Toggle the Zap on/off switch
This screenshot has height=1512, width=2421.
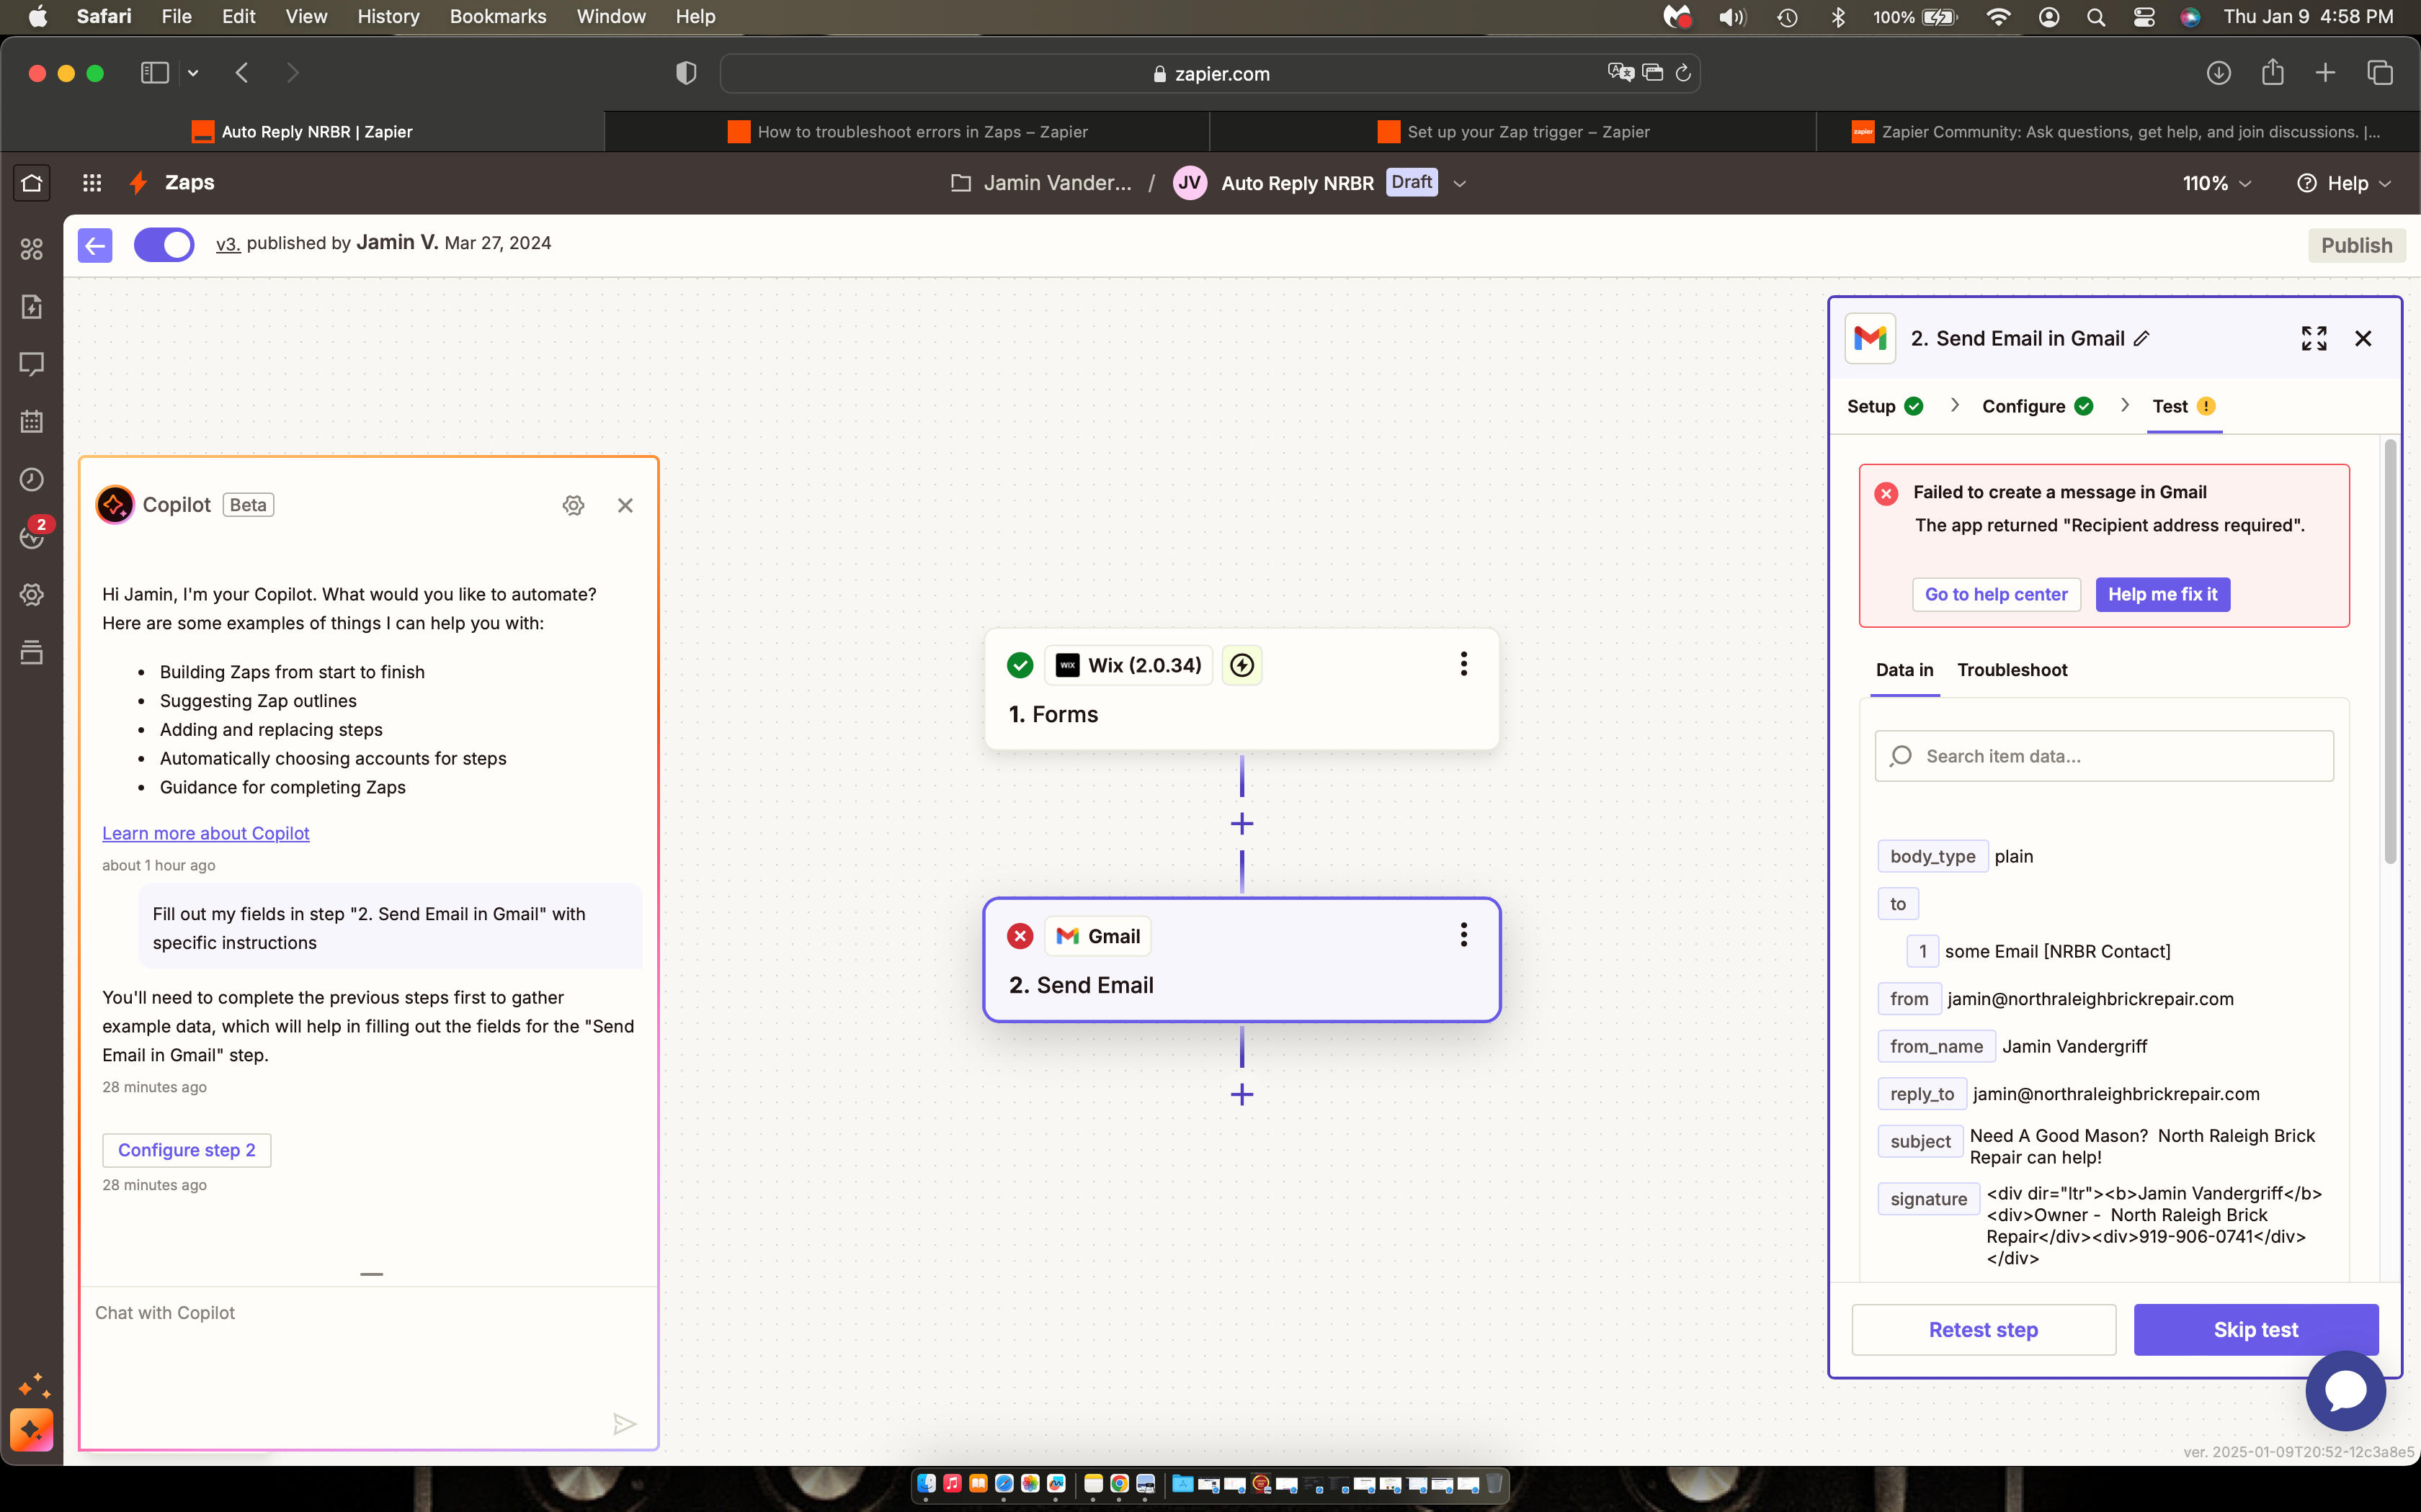[x=164, y=245]
